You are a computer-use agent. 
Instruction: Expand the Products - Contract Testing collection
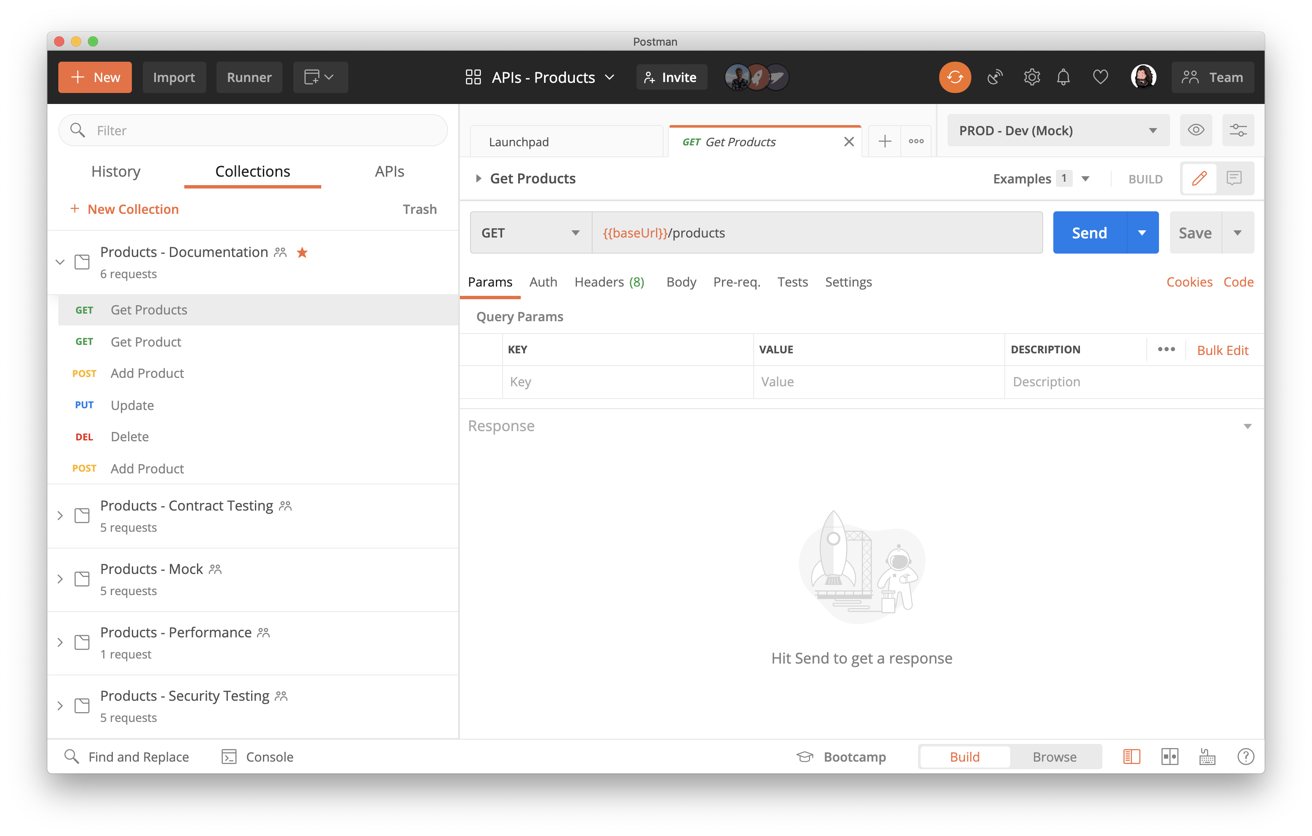click(60, 516)
